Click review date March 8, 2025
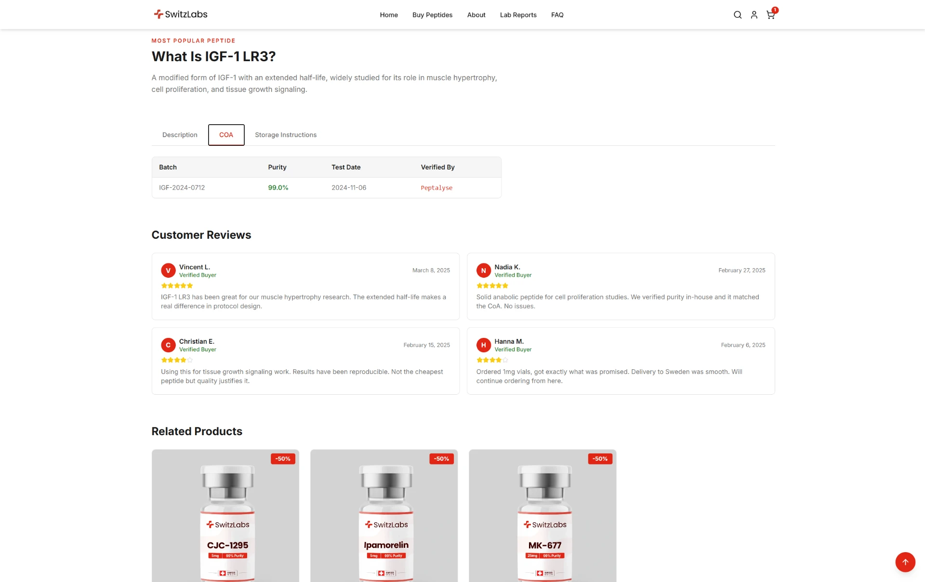925x582 pixels. coord(431,271)
